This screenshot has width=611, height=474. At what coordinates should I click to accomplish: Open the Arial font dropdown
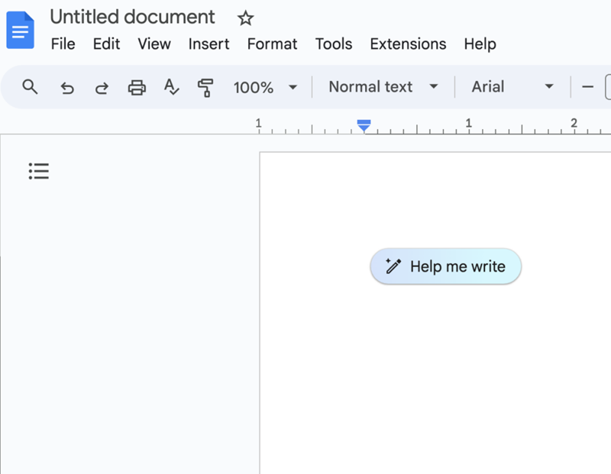tap(512, 87)
